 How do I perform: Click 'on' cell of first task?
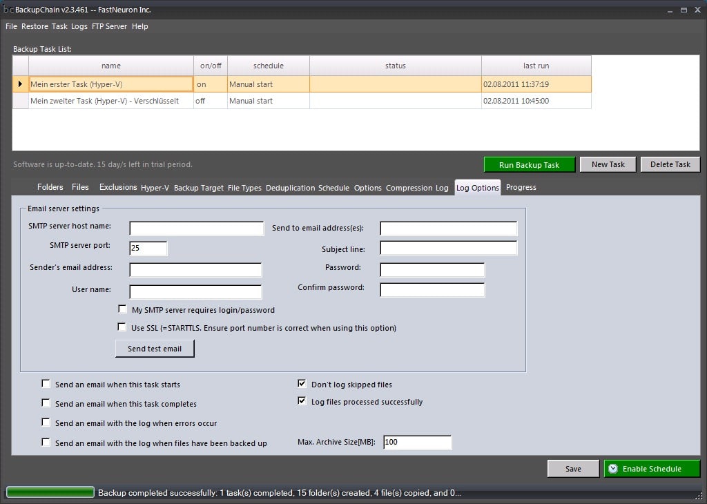click(211, 84)
